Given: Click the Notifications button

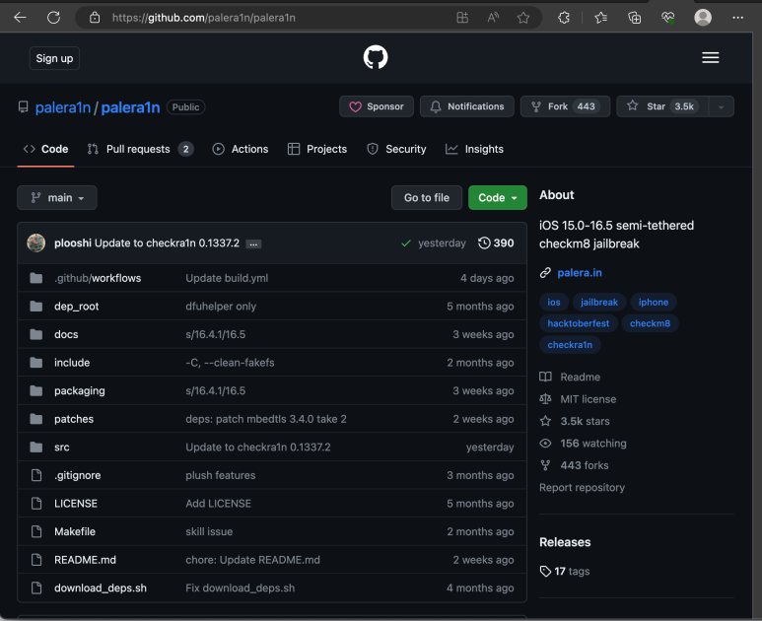Looking at the screenshot, I should [467, 106].
